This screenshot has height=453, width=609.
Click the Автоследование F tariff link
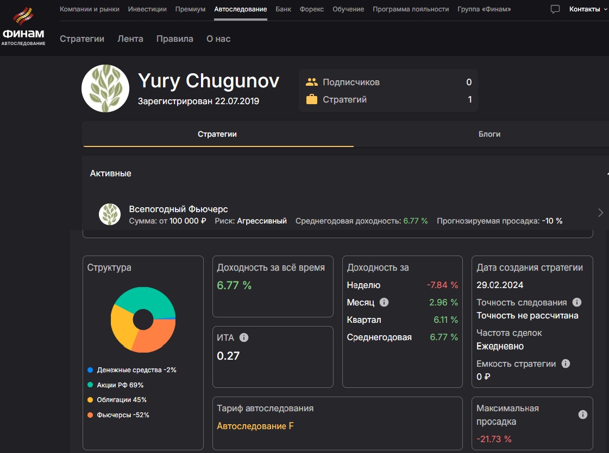click(255, 426)
